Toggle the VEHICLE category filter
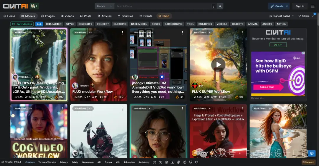This screenshot has width=319, height=166. [222, 24]
